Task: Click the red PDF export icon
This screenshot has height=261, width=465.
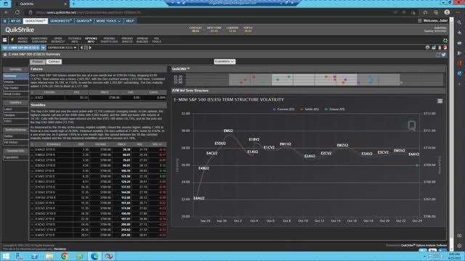Action: coord(445,48)
